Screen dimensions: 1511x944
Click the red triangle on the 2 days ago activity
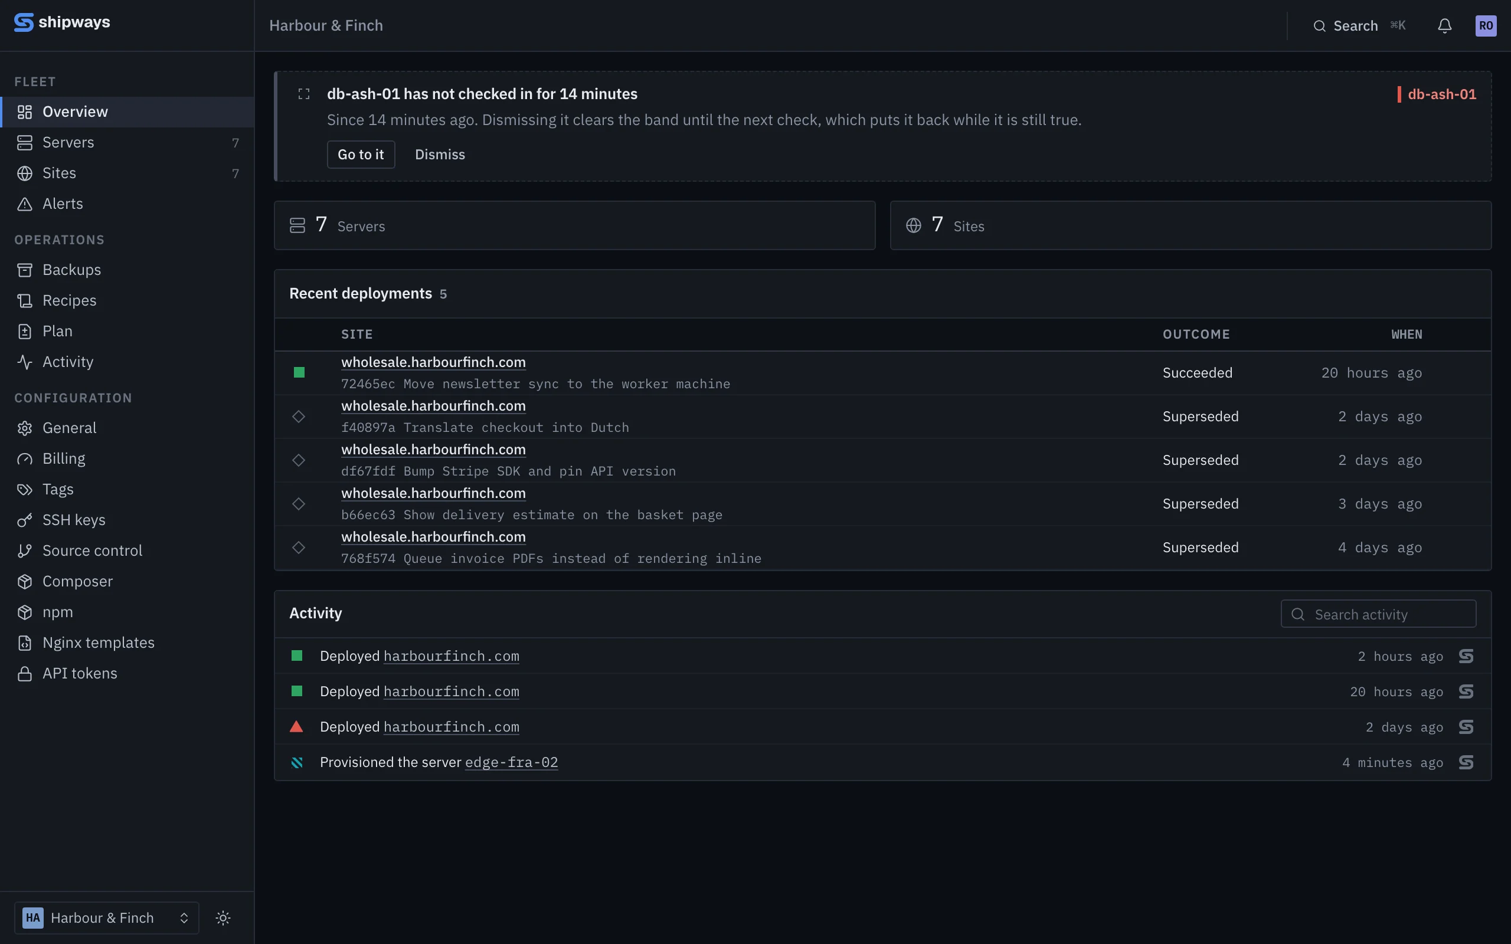coord(296,727)
